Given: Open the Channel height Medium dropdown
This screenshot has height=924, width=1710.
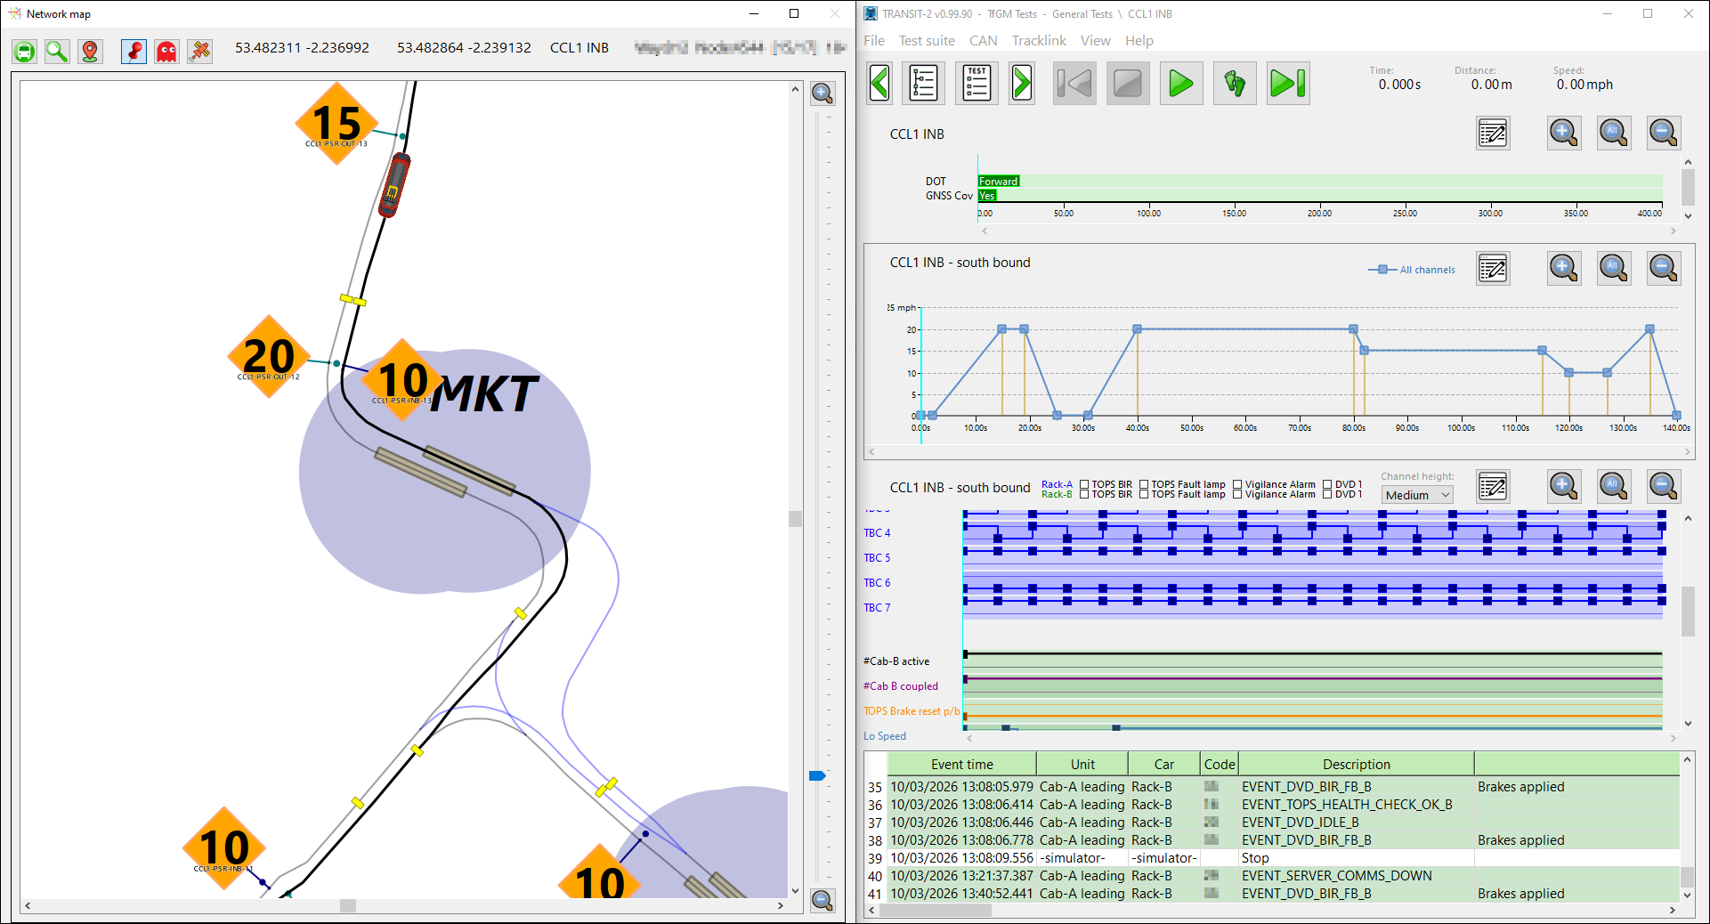Looking at the screenshot, I should (x=1417, y=495).
